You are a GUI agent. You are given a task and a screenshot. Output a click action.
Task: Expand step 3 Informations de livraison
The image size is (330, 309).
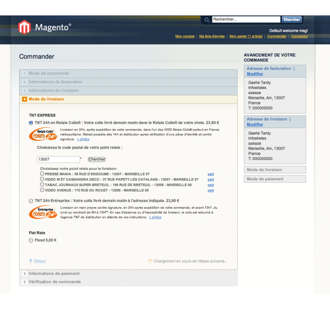[128, 90]
